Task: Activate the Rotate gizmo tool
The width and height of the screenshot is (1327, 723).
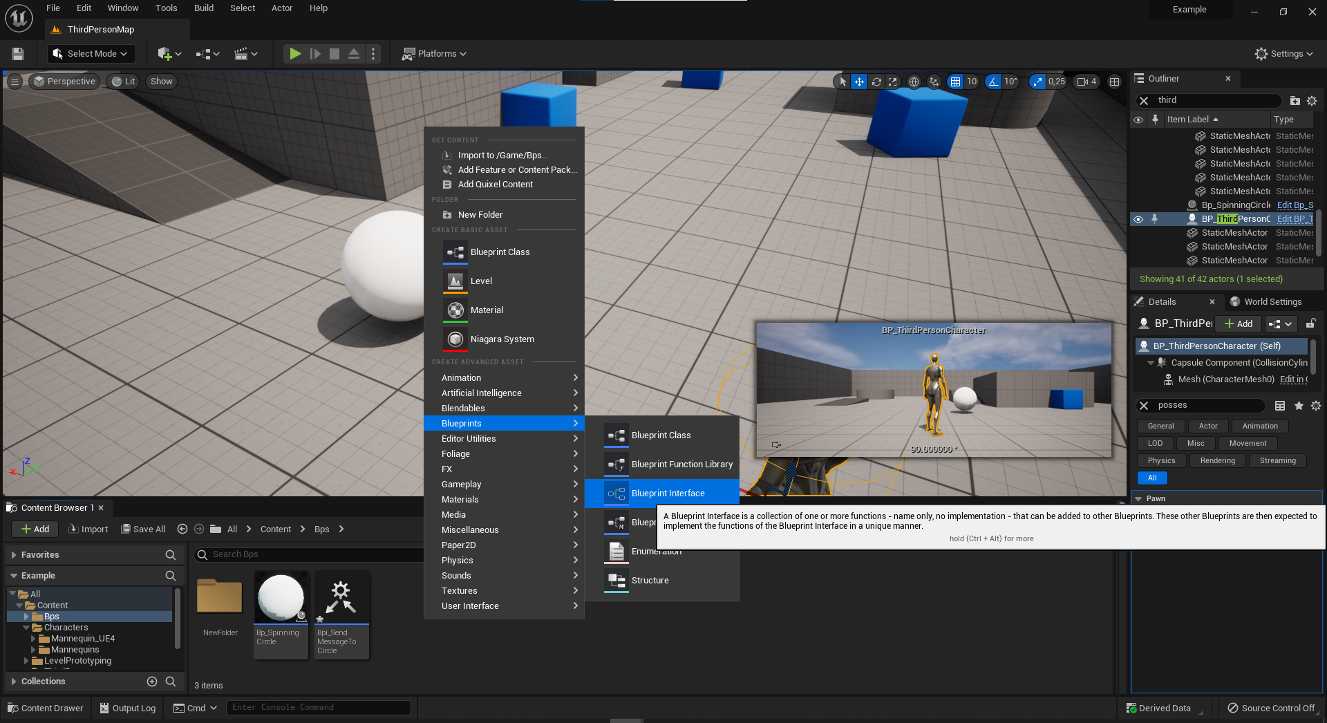Action: click(876, 82)
